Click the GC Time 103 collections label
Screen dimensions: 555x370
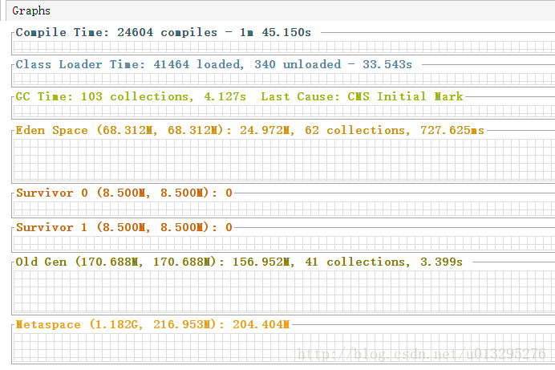click(x=239, y=96)
